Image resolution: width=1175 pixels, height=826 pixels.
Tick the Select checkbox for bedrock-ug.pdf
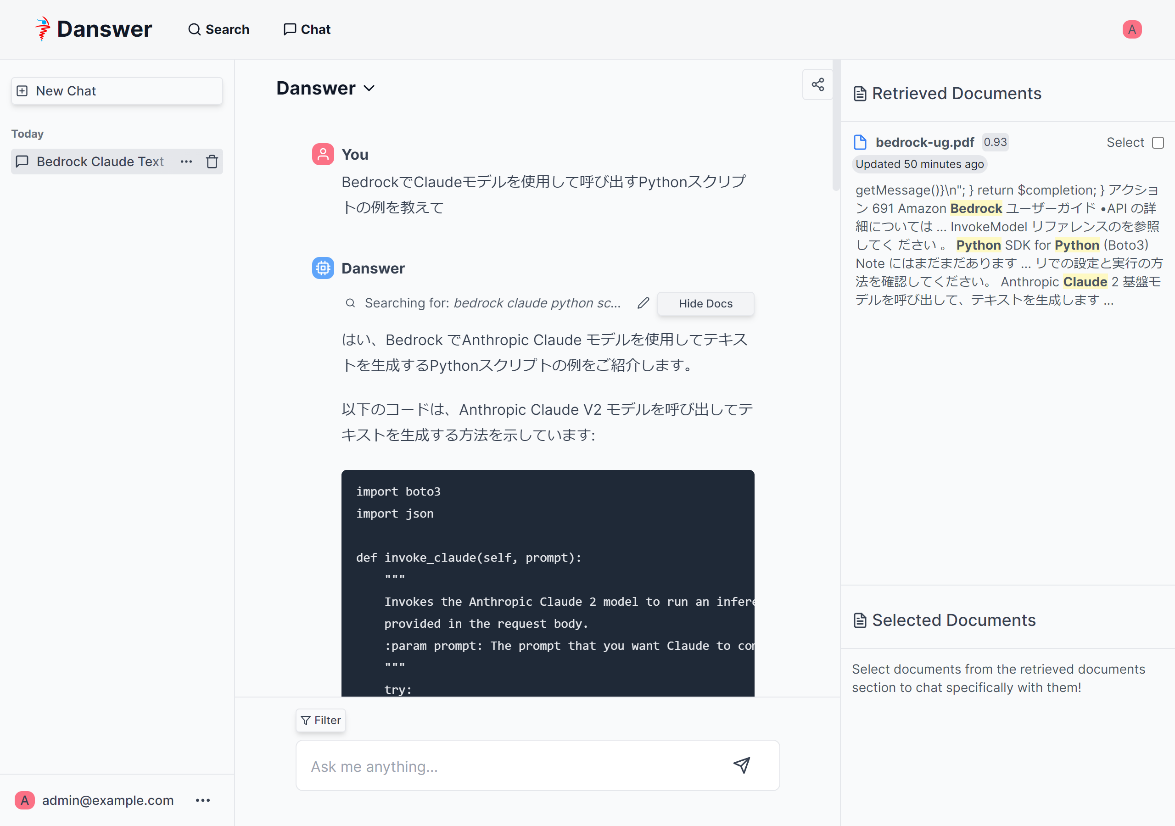[1158, 143]
